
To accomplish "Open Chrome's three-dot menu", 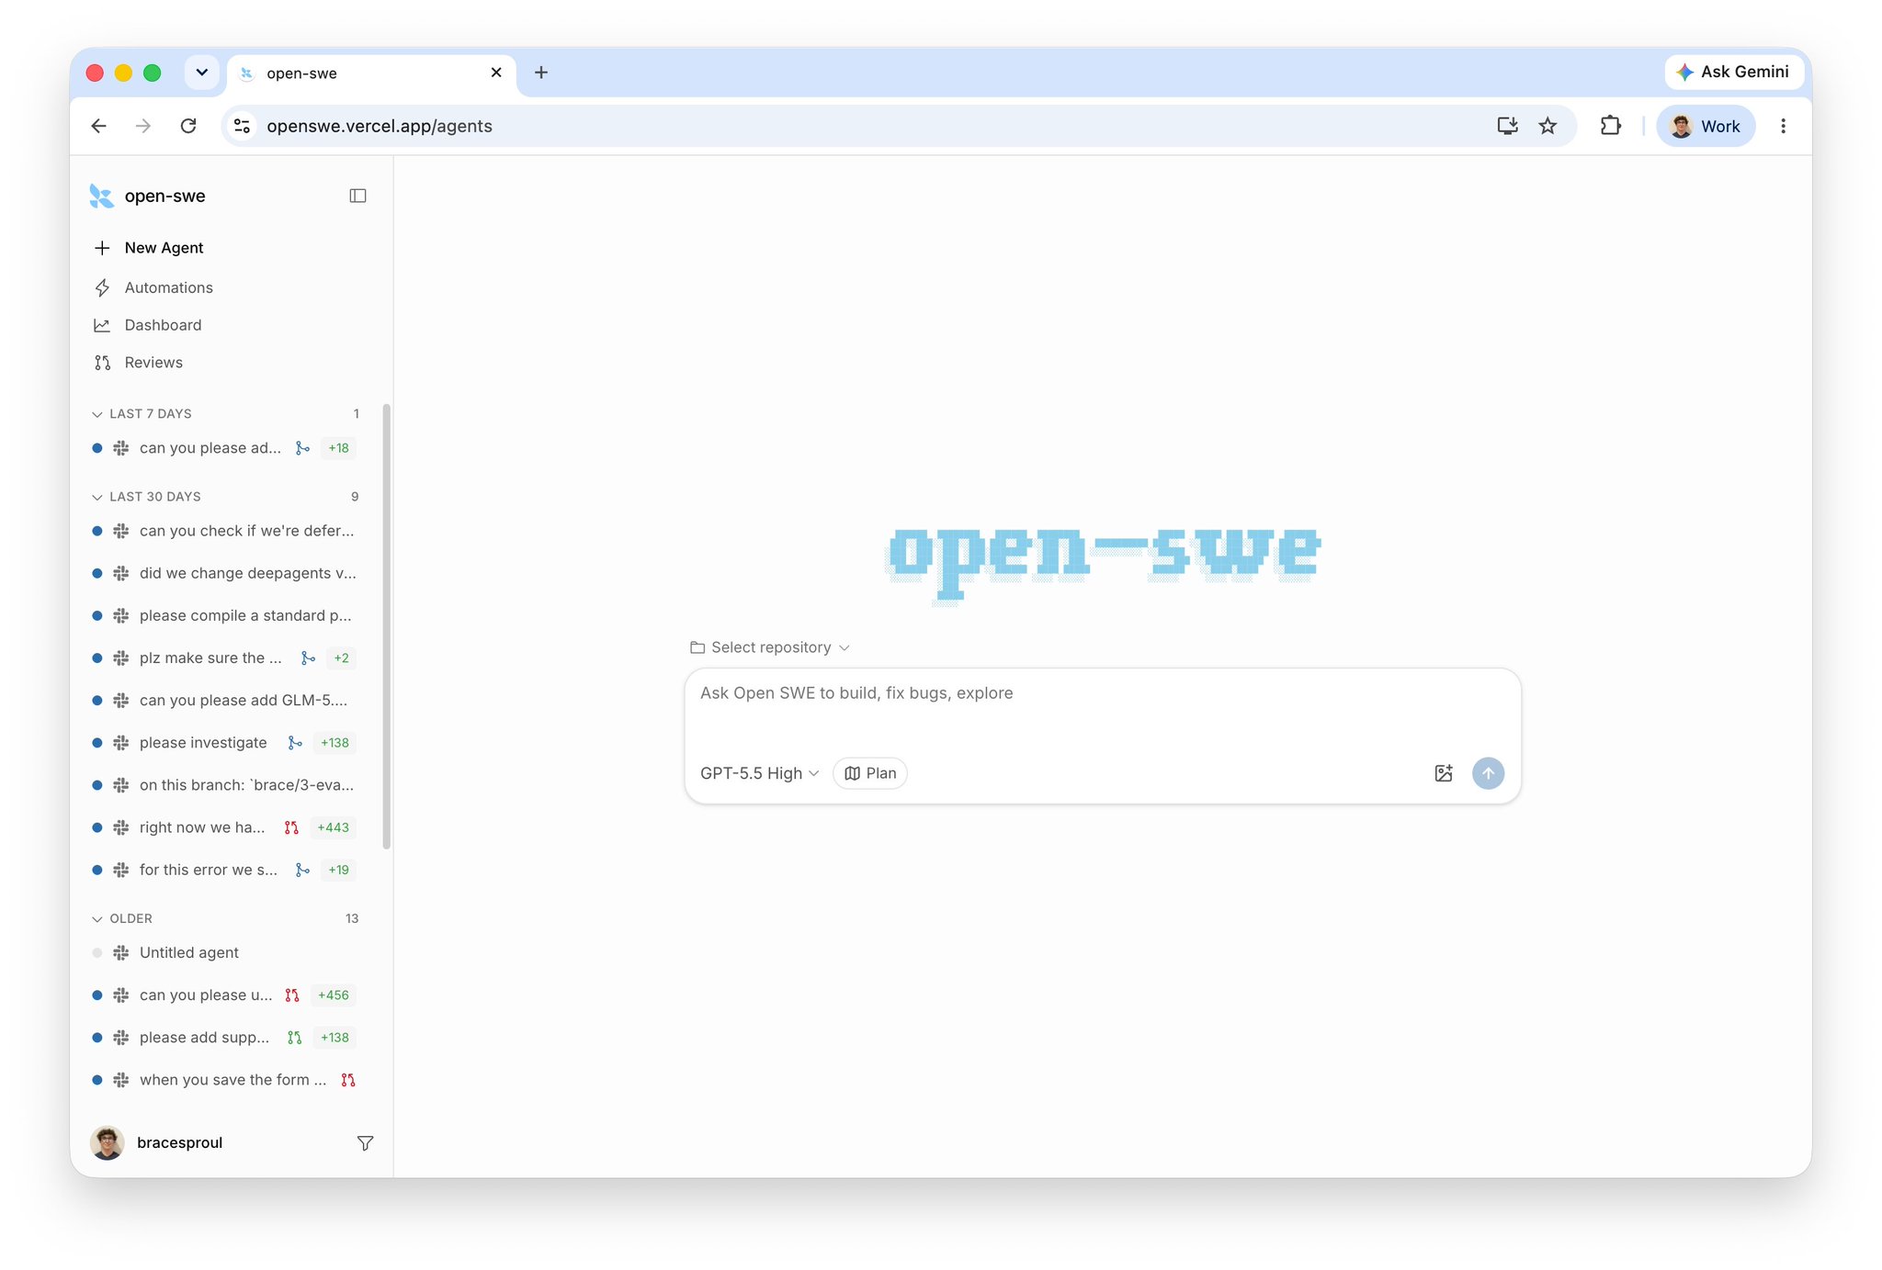I will click(1783, 126).
